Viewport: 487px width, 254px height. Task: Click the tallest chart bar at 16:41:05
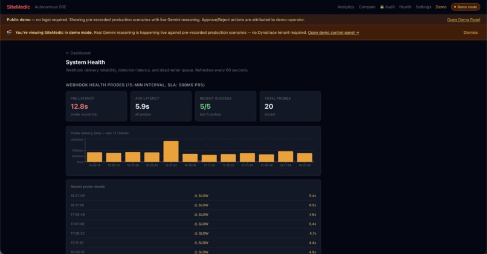tap(171, 151)
